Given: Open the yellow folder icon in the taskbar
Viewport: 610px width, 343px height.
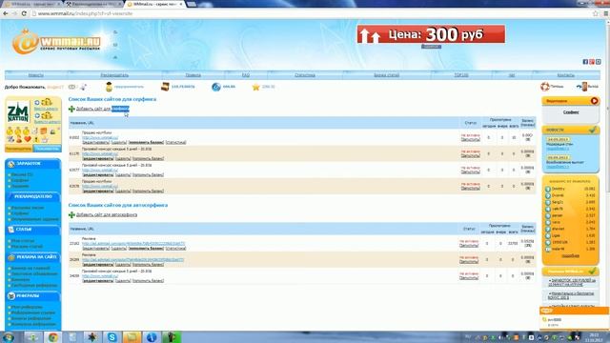Looking at the screenshot, I should click(x=132, y=336).
